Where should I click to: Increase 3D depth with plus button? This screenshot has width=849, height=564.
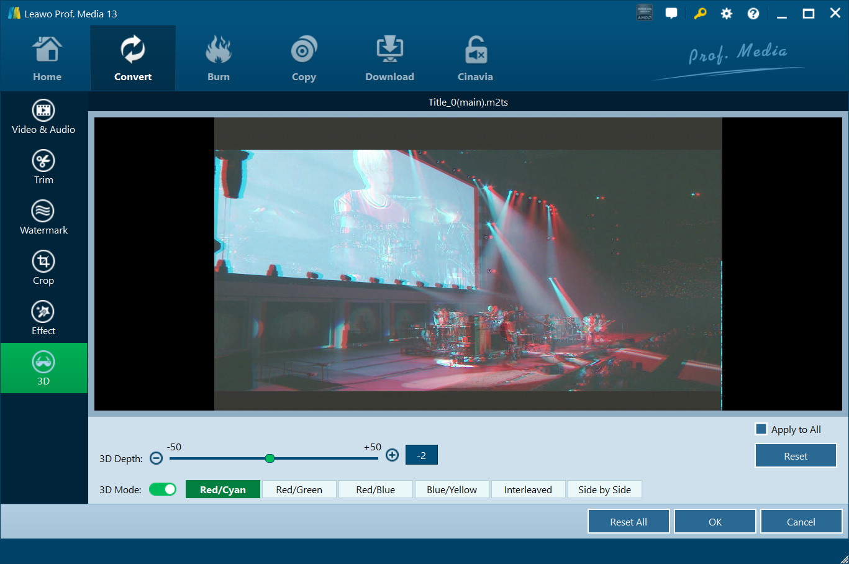[392, 455]
